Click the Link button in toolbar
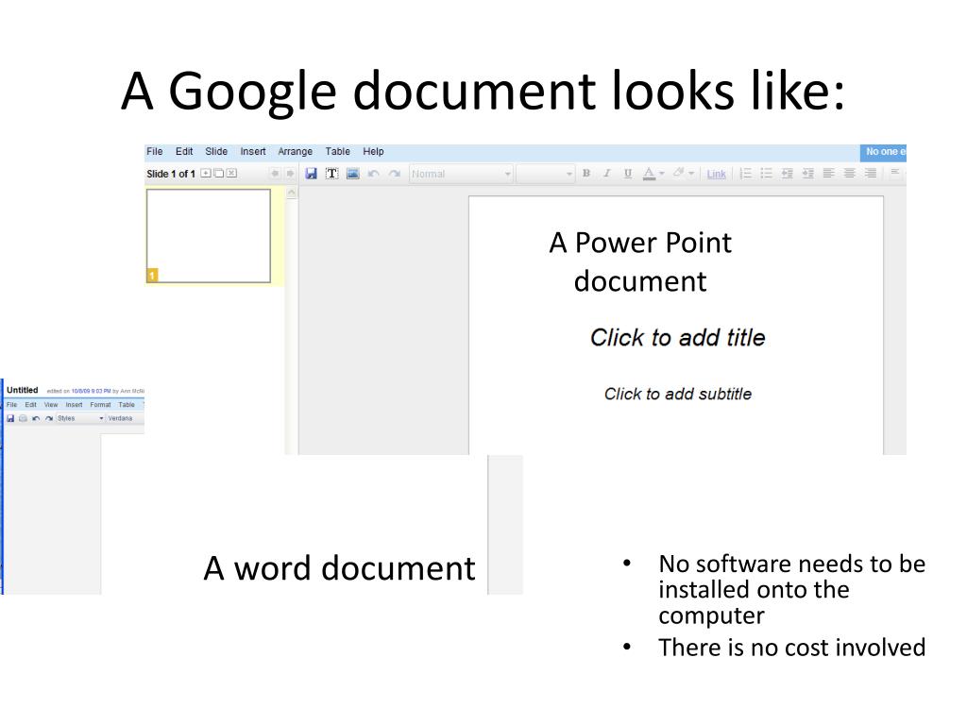Screen dimensions: 967x725 (716, 175)
